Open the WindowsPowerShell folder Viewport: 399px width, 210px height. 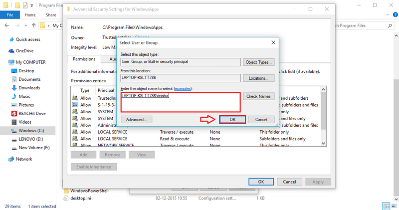[x=89, y=191]
